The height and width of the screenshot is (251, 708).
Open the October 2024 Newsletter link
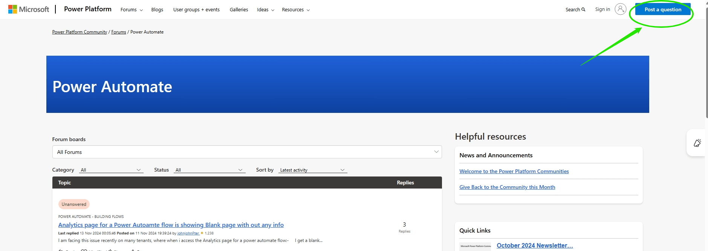pos(535,245)
